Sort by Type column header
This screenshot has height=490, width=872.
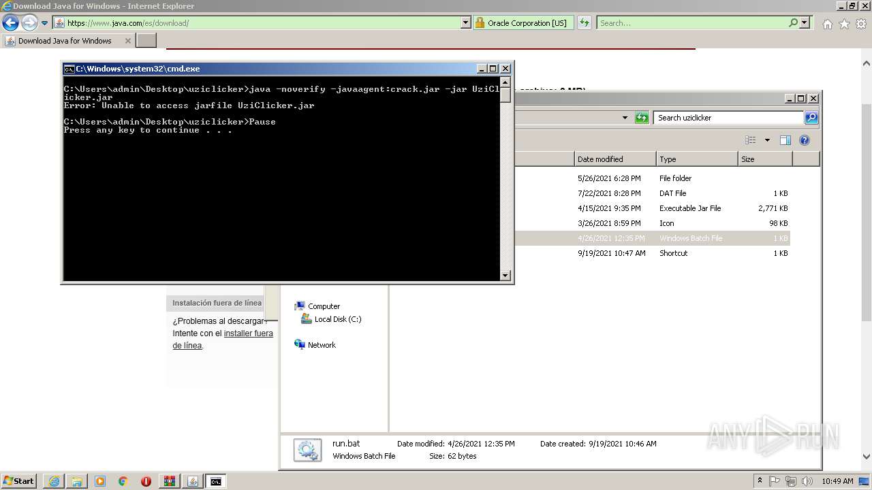697,159
